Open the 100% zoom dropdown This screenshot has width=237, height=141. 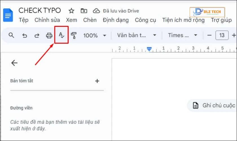pos(95,36)
